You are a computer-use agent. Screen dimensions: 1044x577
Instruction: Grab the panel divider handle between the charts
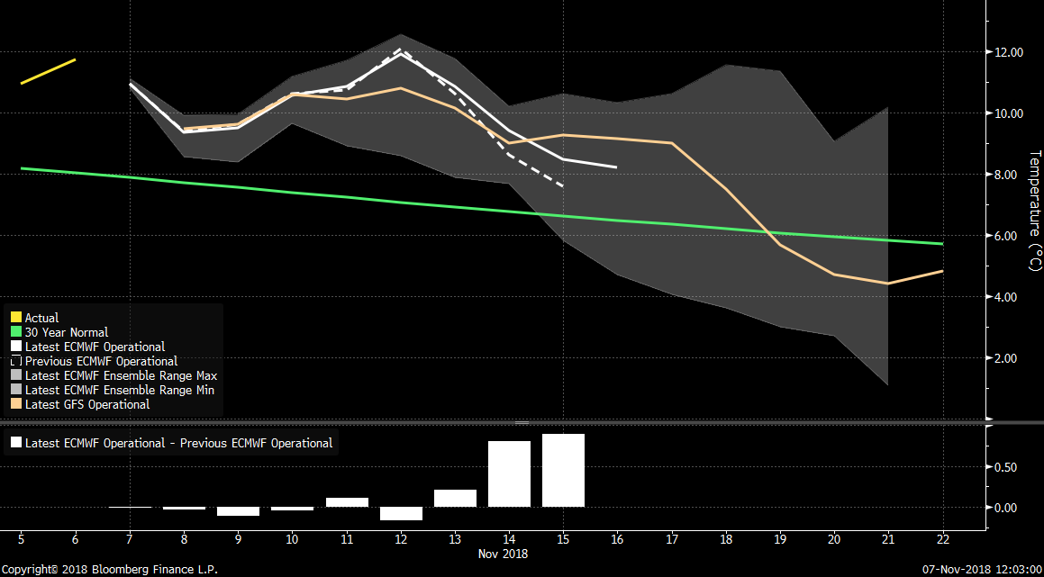pyautogui.click(x=522, y=422)
